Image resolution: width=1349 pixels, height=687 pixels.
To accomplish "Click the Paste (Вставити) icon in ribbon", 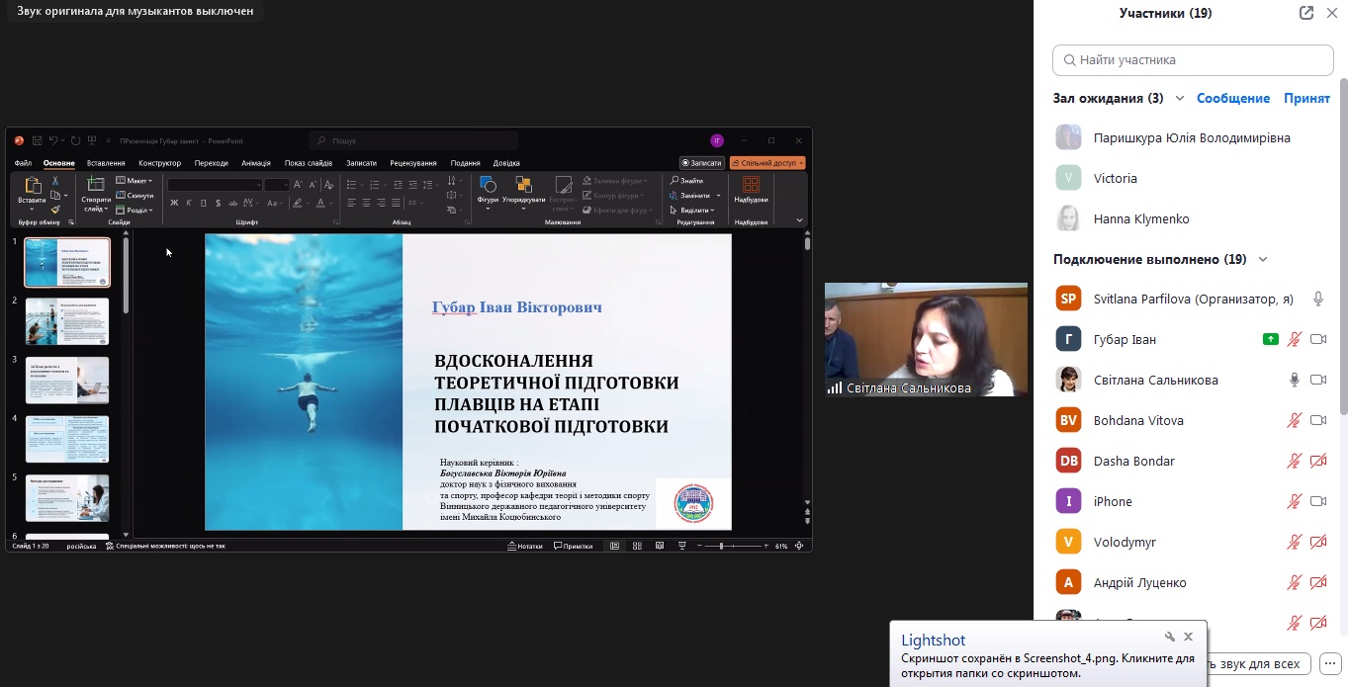I will (x=32, y=186).
